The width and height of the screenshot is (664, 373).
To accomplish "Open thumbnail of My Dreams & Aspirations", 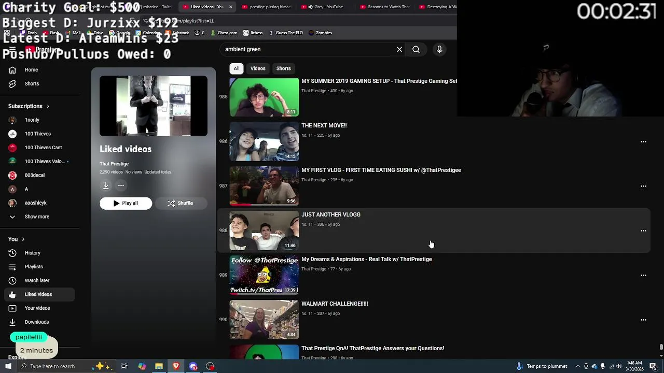I will coord(264,275).
